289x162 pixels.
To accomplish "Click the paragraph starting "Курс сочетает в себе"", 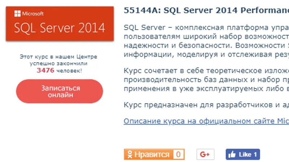I will click(x=206, y=80).
